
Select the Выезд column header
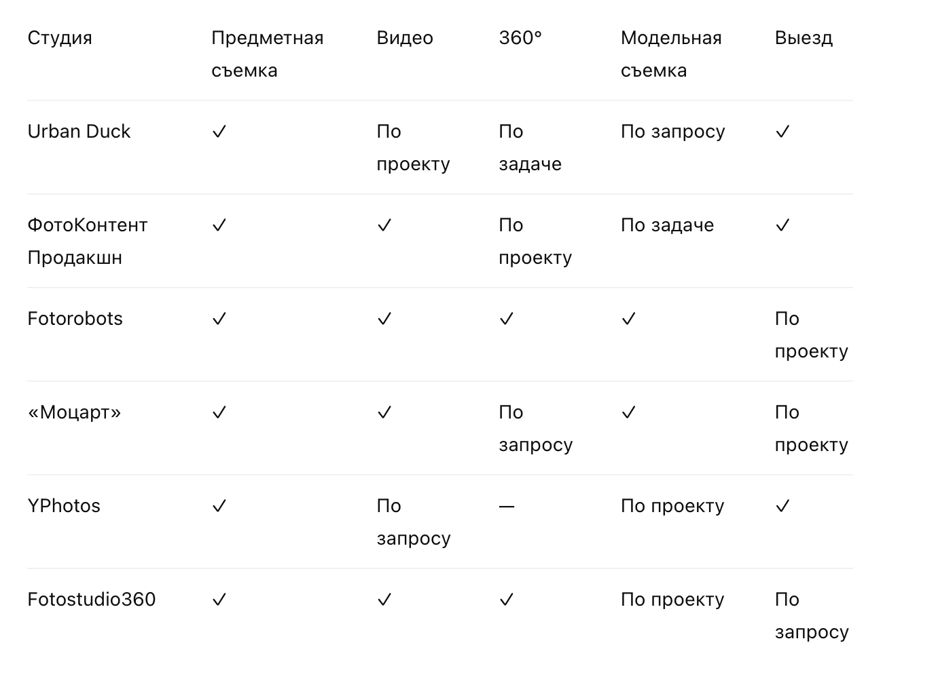pos(804,38)
